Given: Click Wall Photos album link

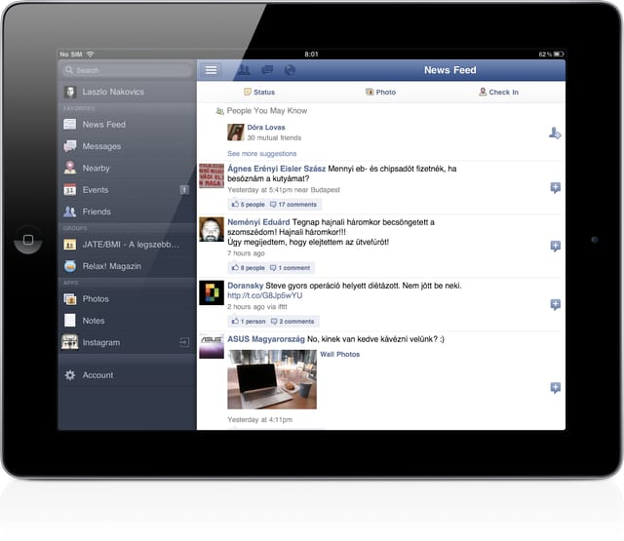Looking at the screenshot, I should pos(340,355).
